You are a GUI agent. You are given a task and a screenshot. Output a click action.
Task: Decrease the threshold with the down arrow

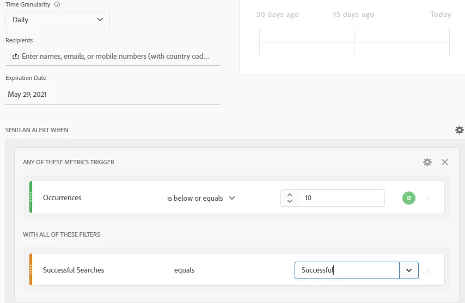point(289,202)
